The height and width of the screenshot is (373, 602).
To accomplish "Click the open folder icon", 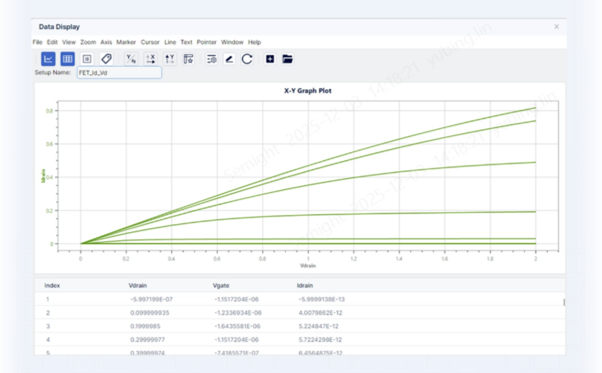I will [x=287, y=59].
